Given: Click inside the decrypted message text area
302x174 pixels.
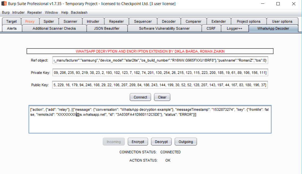Looking at the screenshot, I should (x=150, y=119).
